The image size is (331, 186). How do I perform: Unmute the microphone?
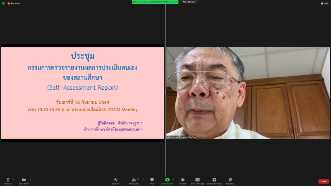click(8, 181)
